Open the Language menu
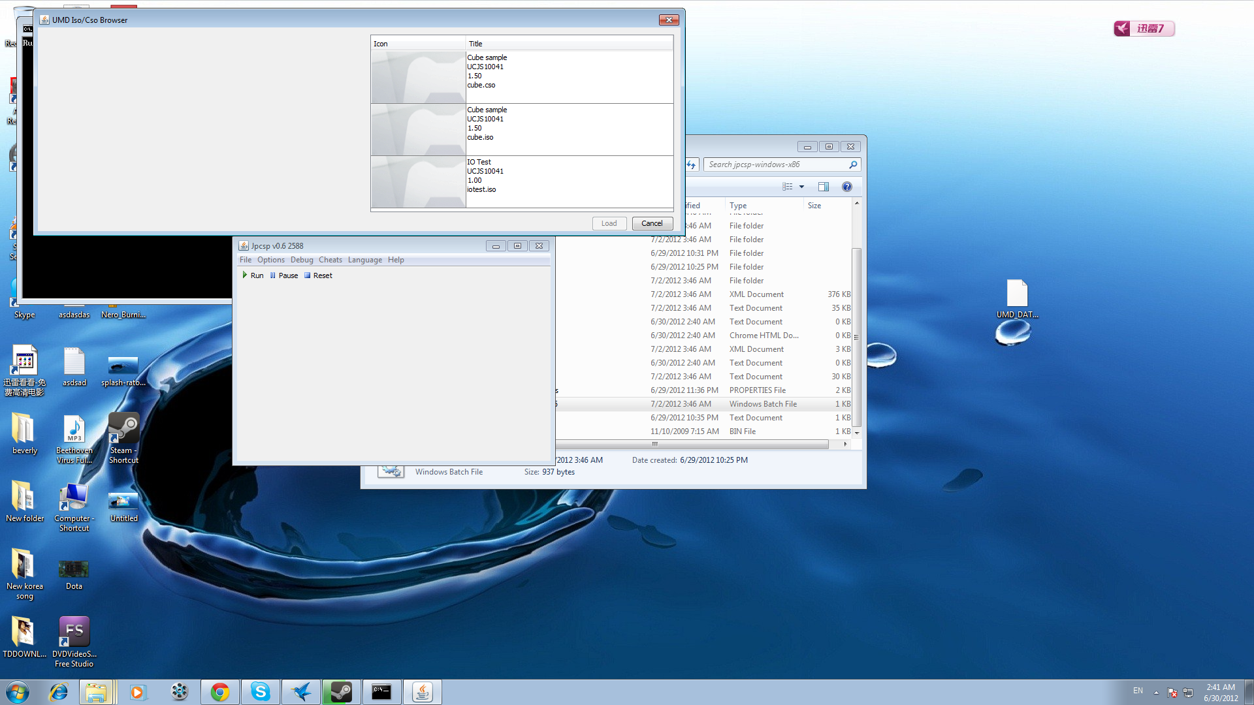Image resolution: width=1254 pixels, height=705 pixels. pyautogui.click(x=364, y=260)
